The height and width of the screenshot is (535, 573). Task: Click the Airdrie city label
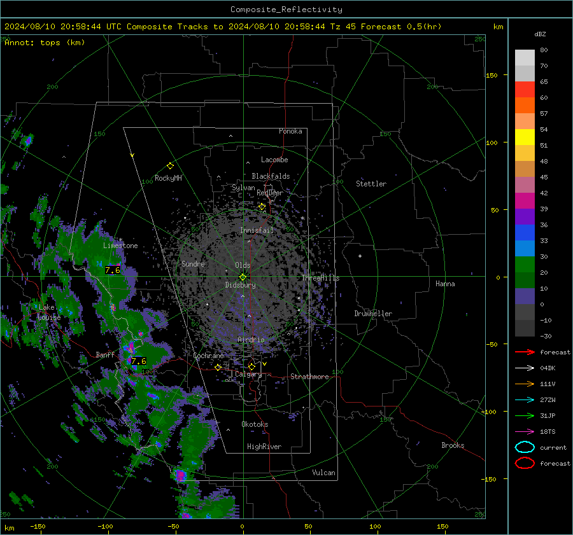coord(251,340)
